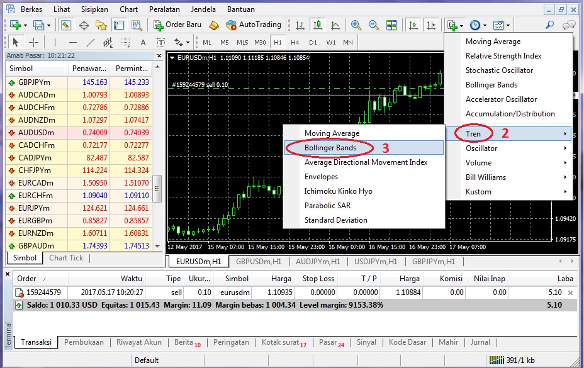Switch to line chart mode
The height and width of the screenshot is (368, 584).
(x=335, y=25)
